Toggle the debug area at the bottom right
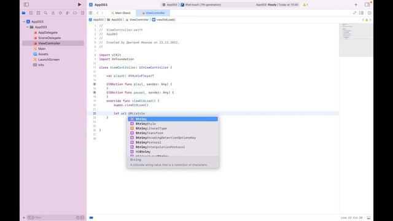The width and height of the screenshot is (393, 221). point(368,218)
